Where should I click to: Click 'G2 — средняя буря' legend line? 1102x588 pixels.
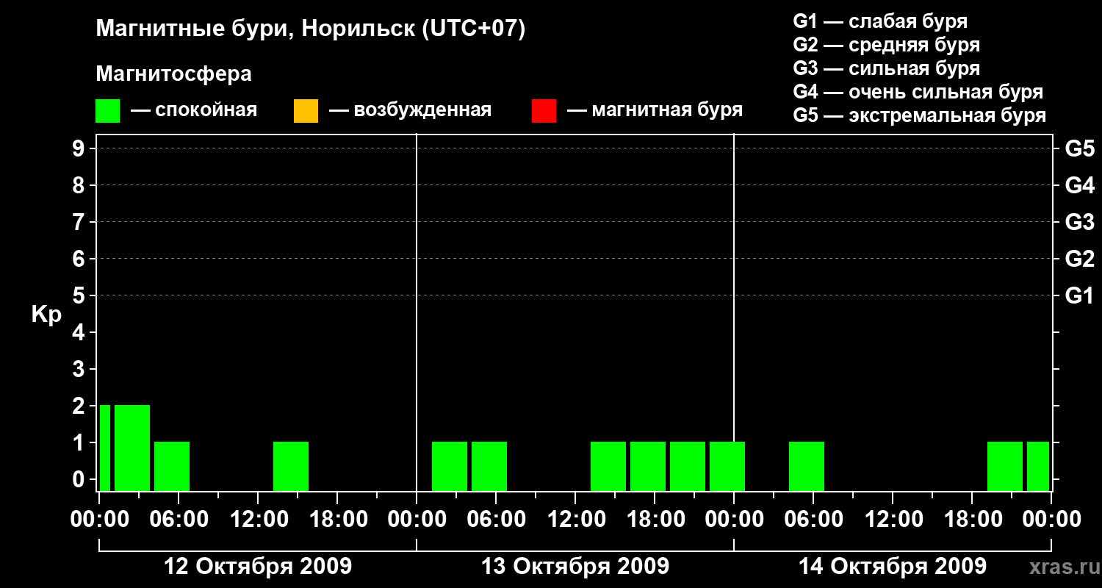tap(887, 45)
